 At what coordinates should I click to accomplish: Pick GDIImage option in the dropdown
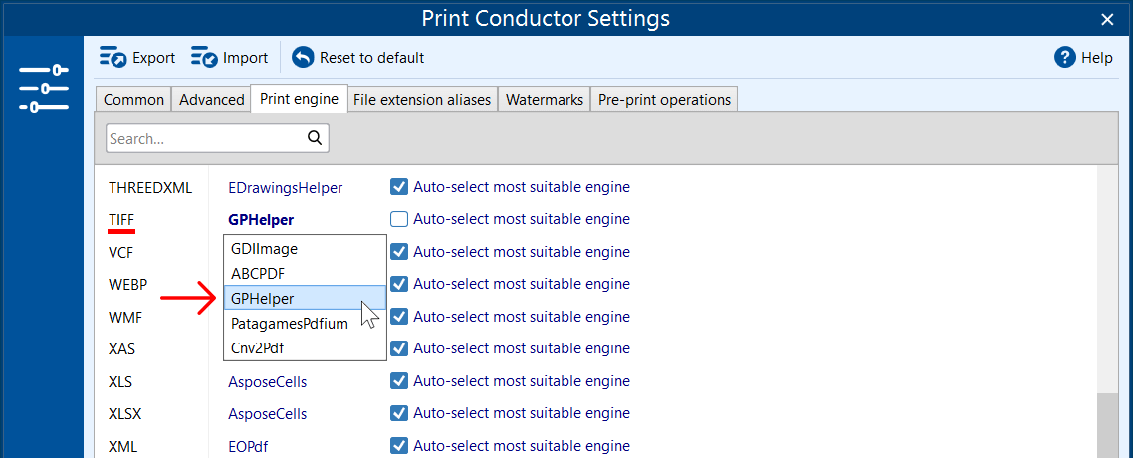(264, 249)
